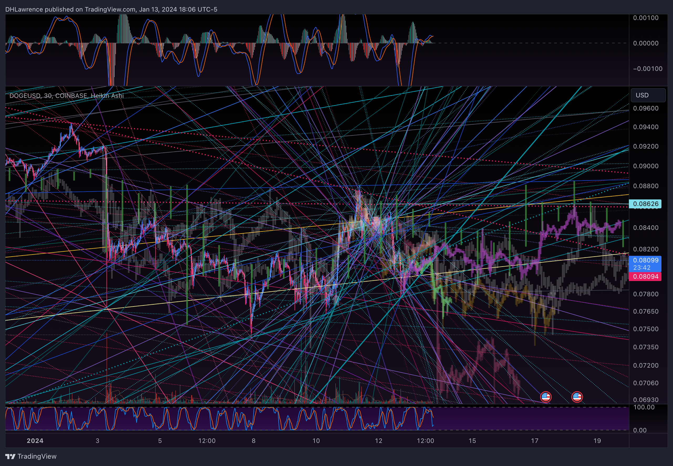The image size is (673, 466).
Task: Click the TradingView logo
Action: pos(31,456)
